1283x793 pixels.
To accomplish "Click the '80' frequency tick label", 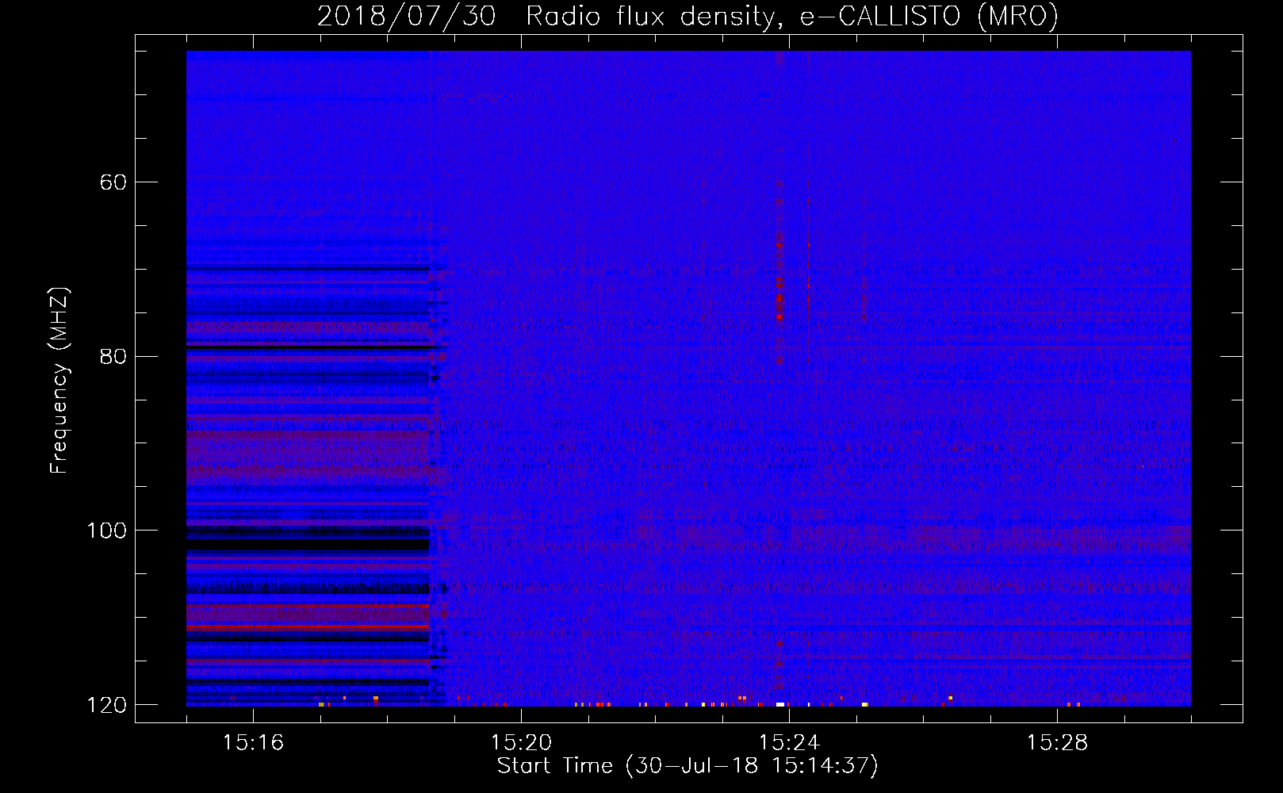I will 113,356.
